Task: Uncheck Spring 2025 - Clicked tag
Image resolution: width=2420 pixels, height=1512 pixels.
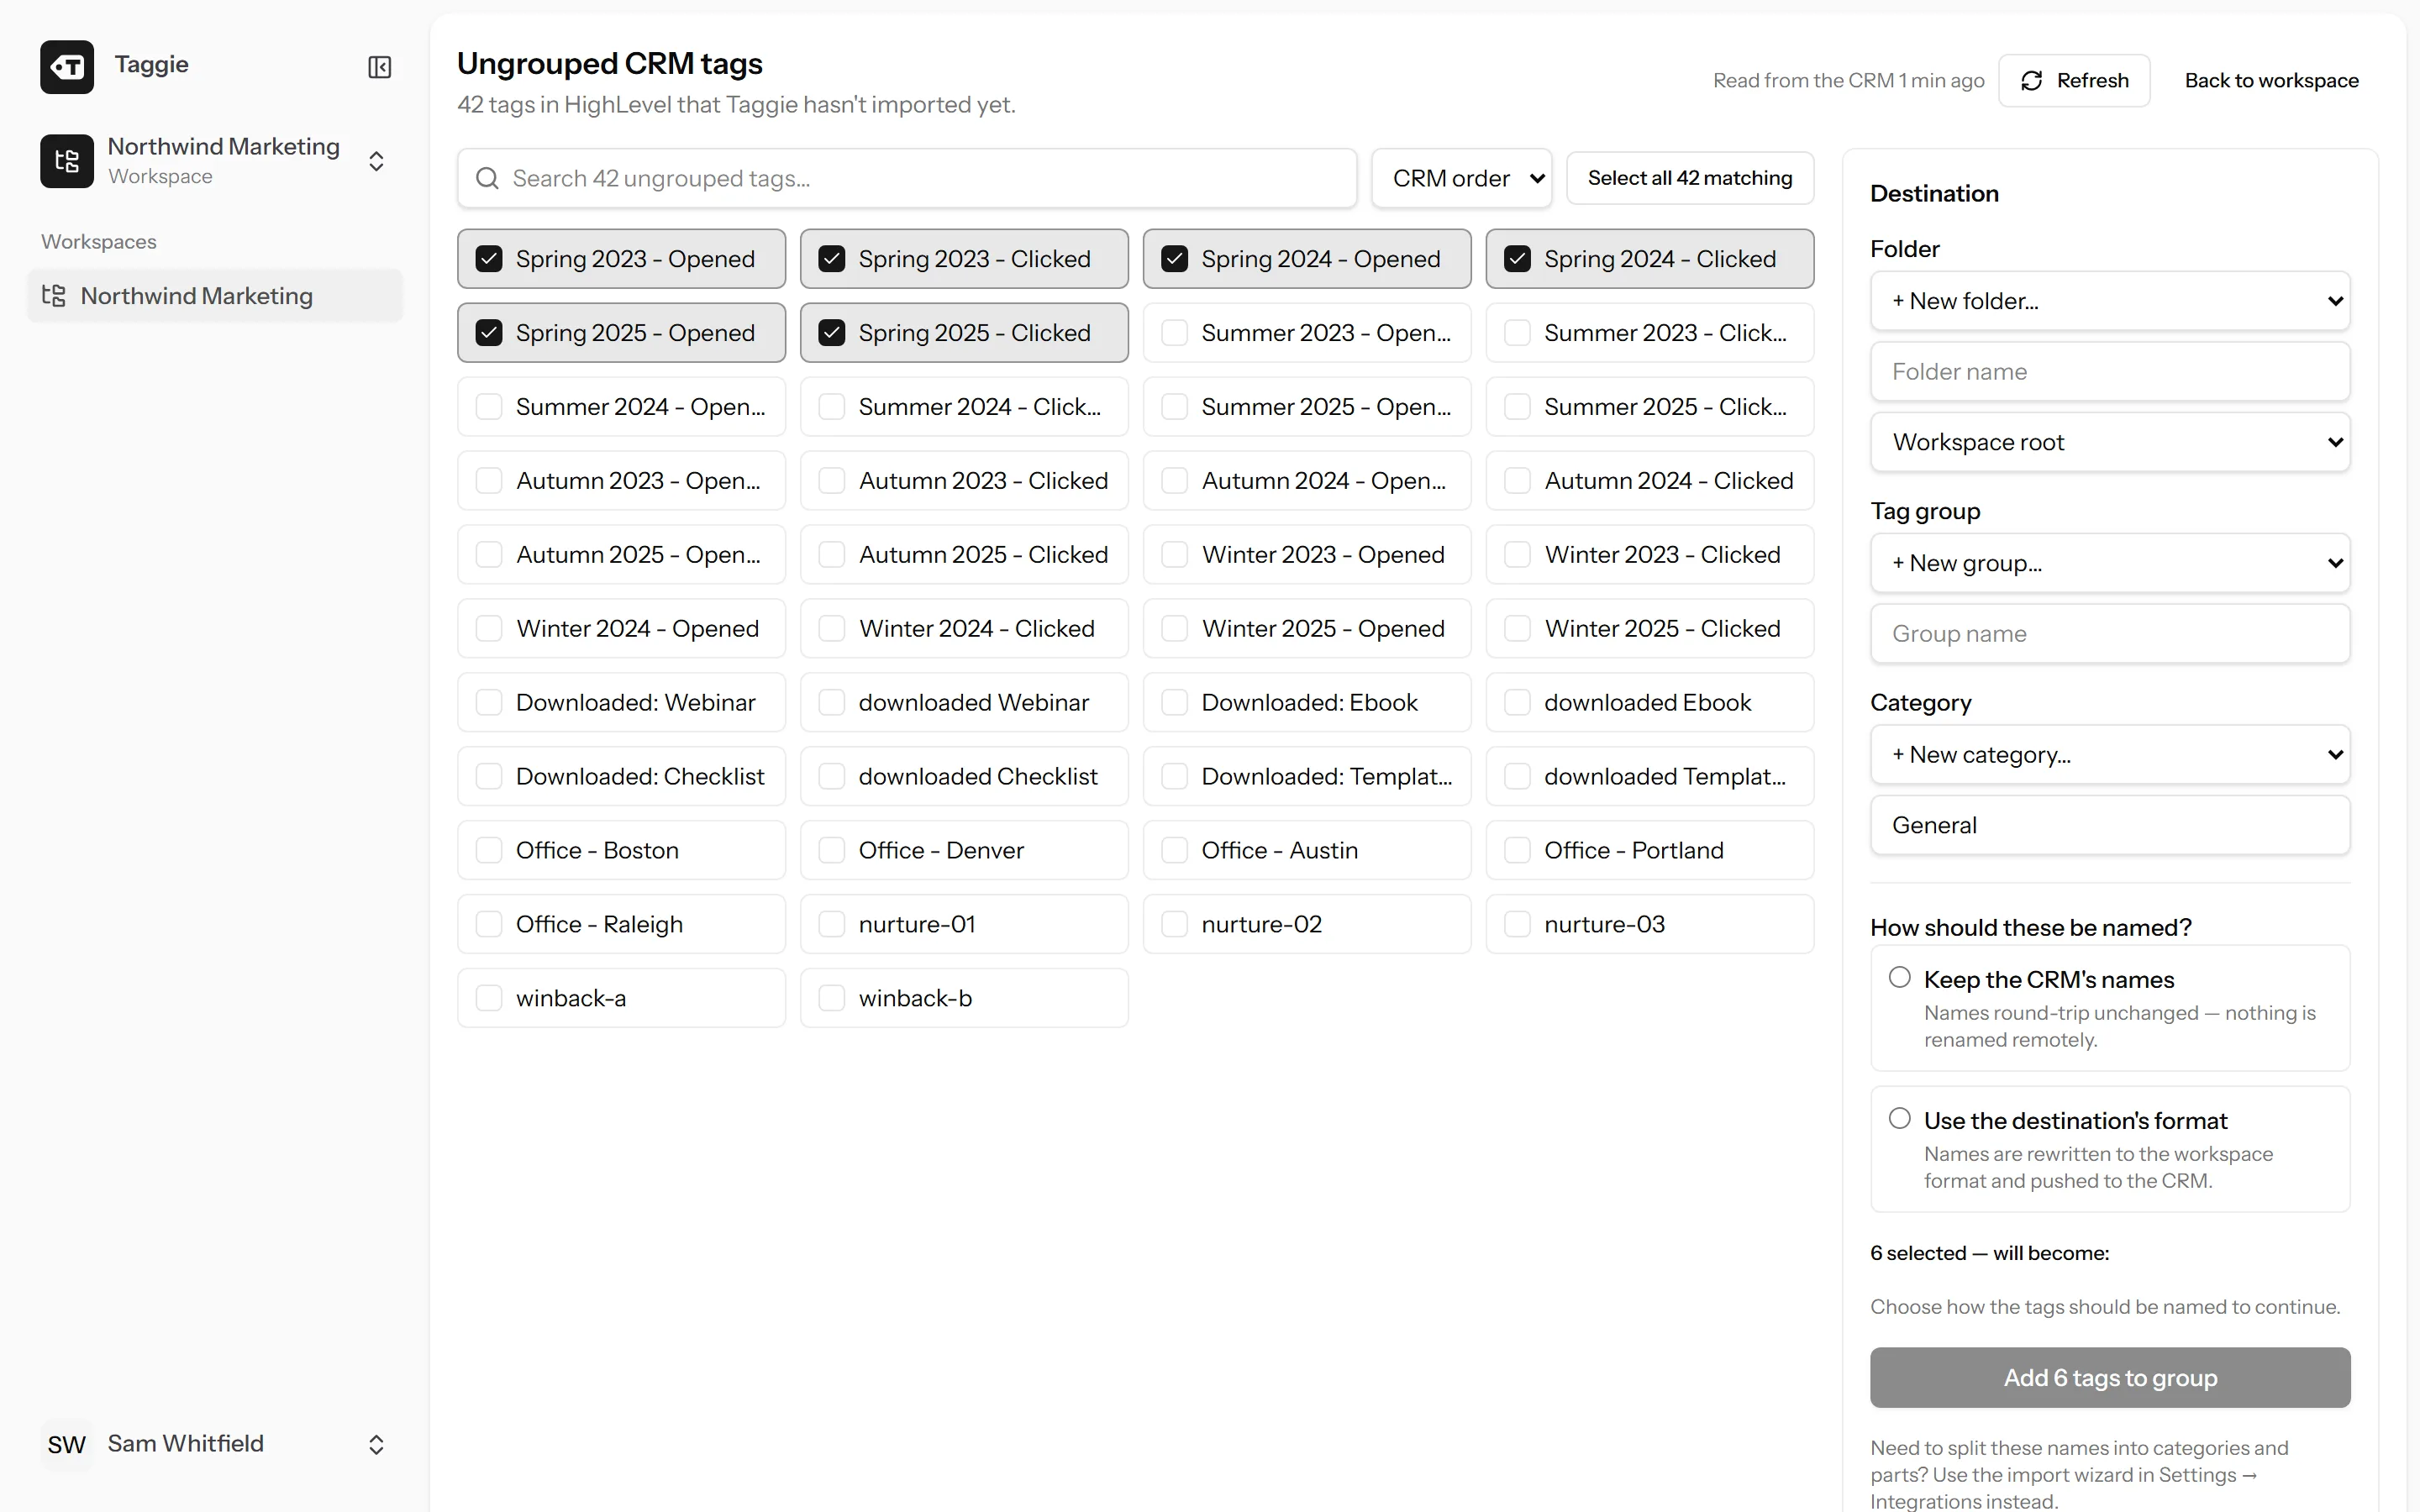Action: click(832, 333)
